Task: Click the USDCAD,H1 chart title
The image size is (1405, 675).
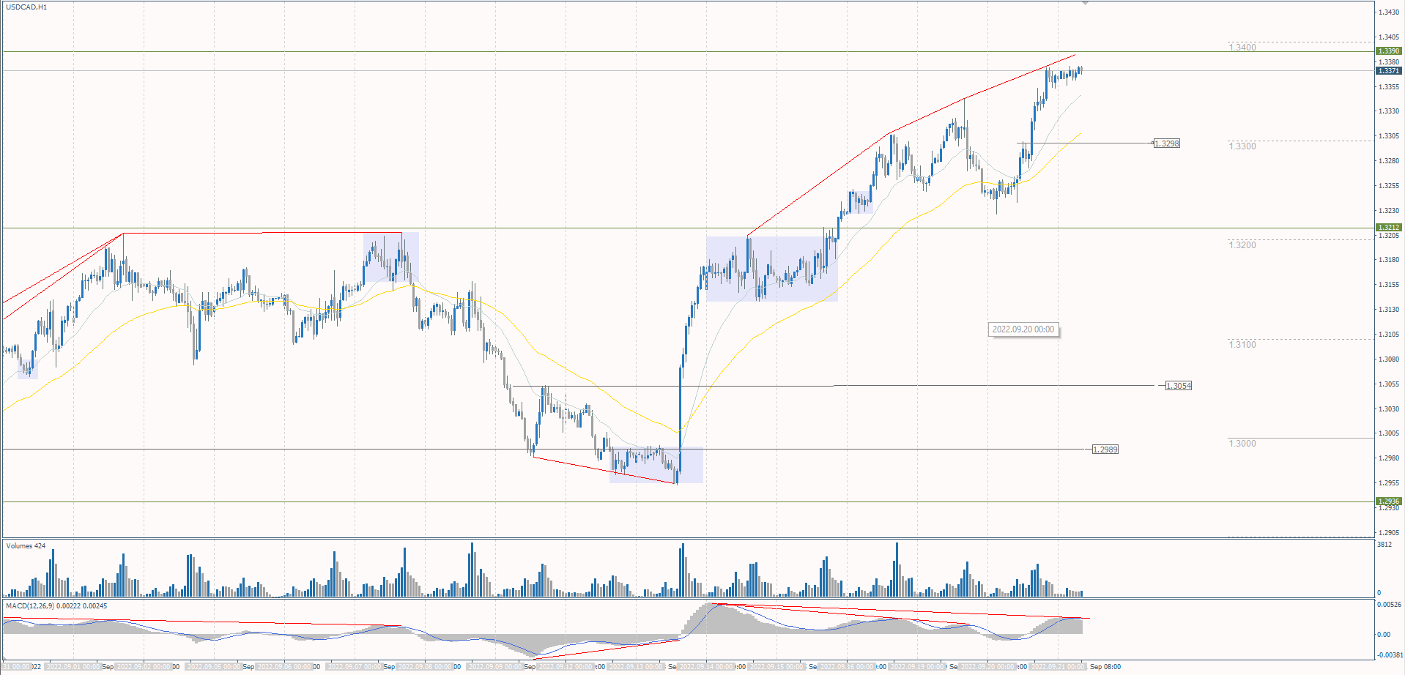Action: [x=26, y=7]
